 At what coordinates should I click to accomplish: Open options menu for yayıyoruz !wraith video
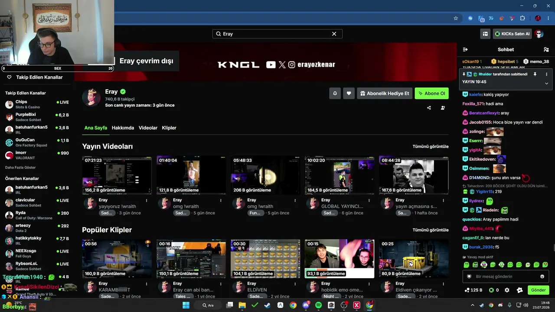coord(147,200)
